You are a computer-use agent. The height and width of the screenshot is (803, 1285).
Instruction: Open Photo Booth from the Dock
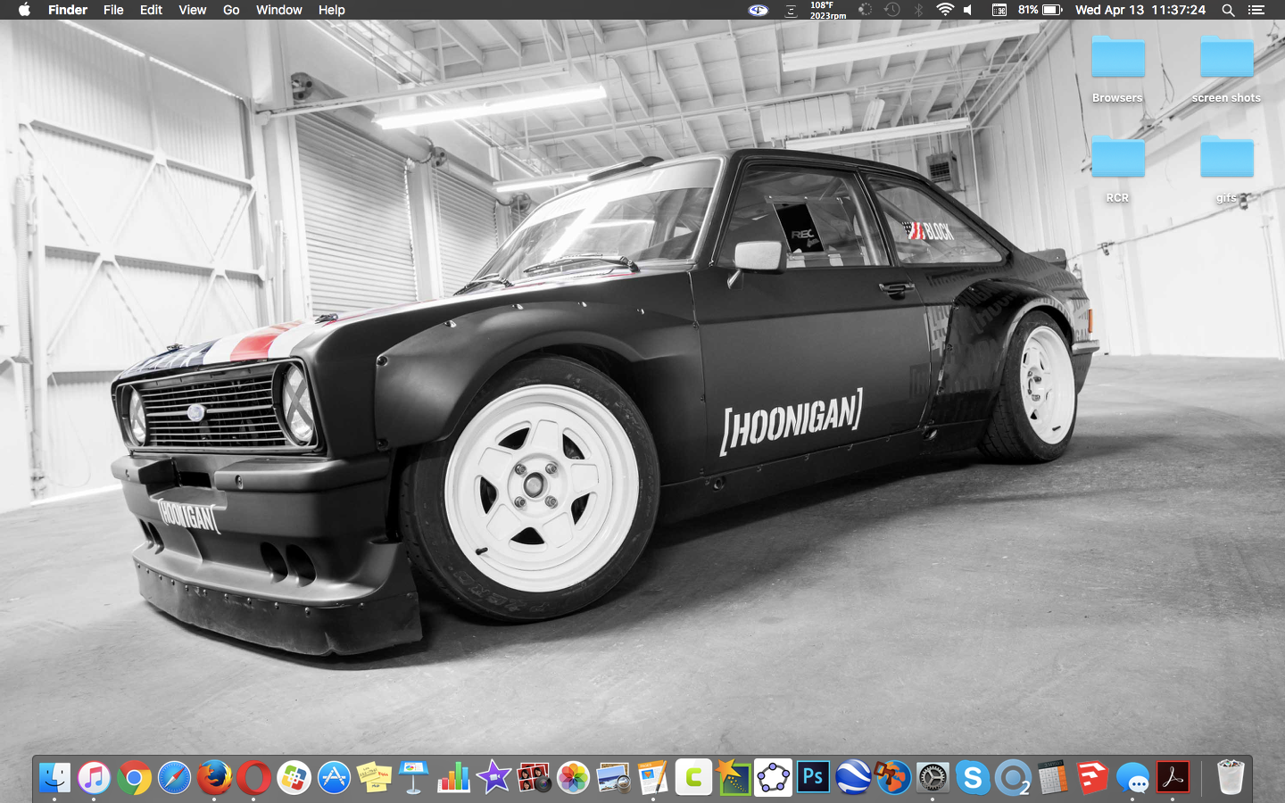tap(534, 777)
